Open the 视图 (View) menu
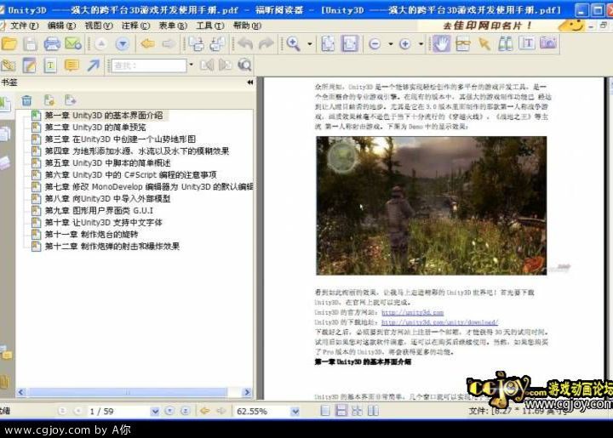 click(x=99, y=26)
